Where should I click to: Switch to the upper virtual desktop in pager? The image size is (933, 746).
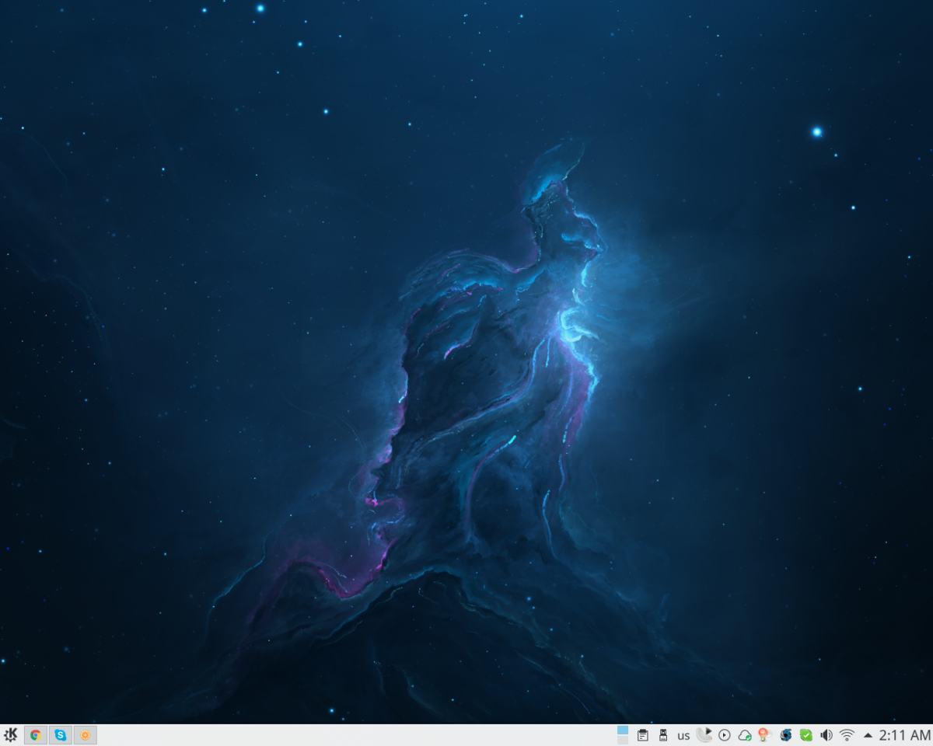622,730
